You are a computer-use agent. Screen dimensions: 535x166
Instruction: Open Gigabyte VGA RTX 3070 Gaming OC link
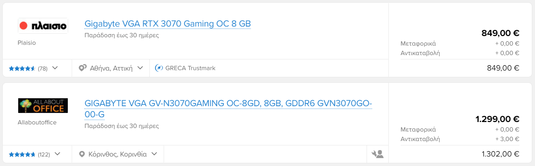pyautogui.click(x=168, y=24)
